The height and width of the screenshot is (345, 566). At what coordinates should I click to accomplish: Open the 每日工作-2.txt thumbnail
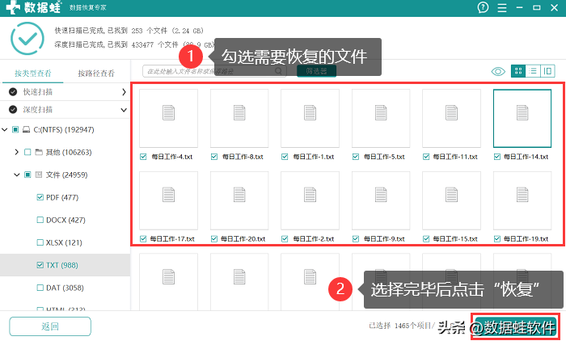310,200
